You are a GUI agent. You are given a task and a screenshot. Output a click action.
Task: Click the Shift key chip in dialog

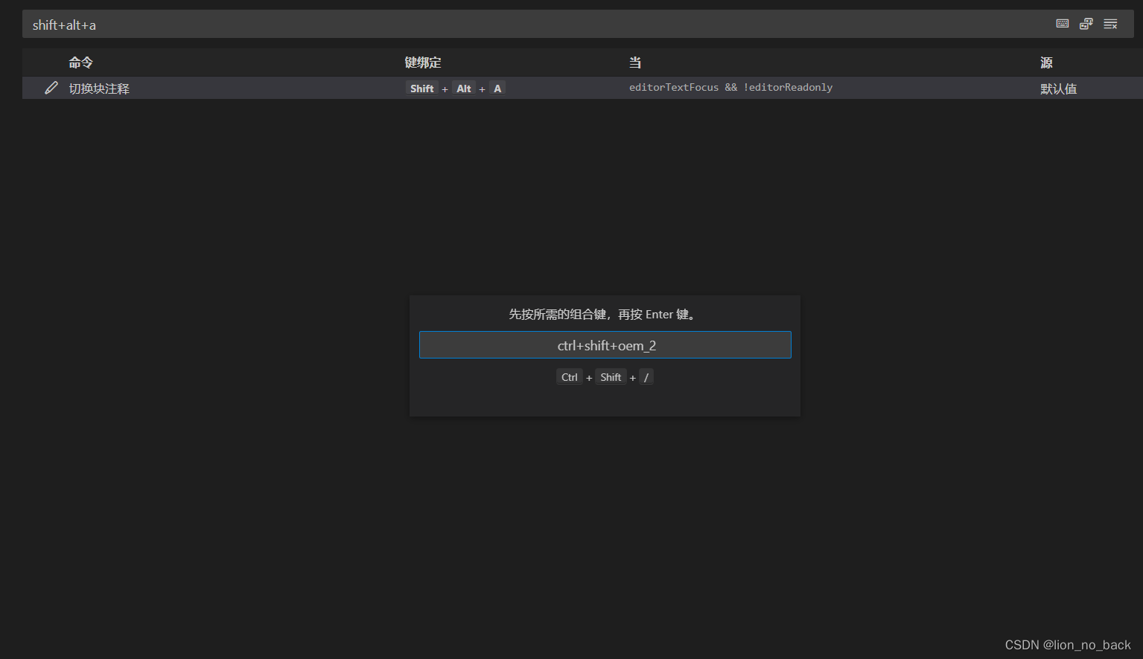click(611, 377)
